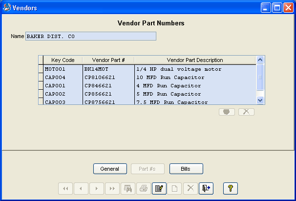Click the 5 MFD Run Capacitor description

(x=195, y=94)
